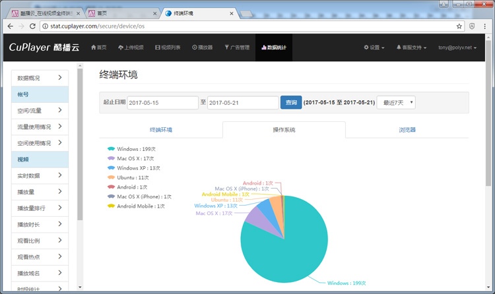
Task: Switch to the 浏览器 tab
Action: coord(407,130)
